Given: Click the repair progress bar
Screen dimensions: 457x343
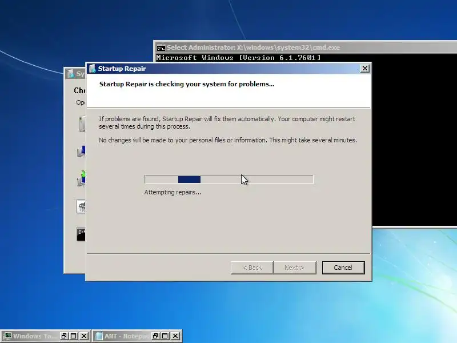Looking at the screenshot, I should point(229,180).
